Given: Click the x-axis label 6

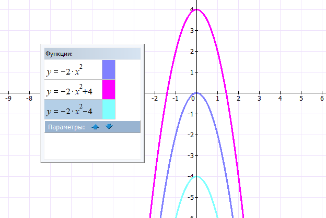Looking at the screenshot, I should tap(322, 98).
